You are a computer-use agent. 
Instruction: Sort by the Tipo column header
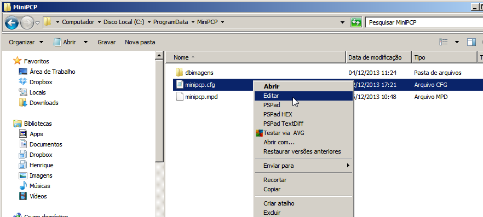click(x=444, y=57)
